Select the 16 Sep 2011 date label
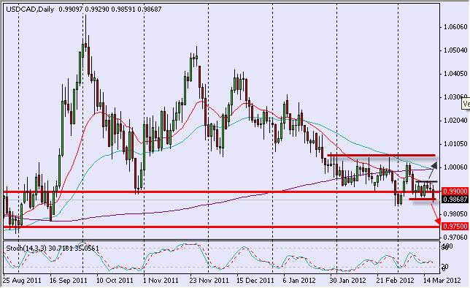The image size is (470, 288). [x=69, y=280]
